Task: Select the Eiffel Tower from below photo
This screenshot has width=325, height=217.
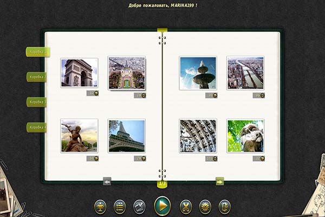Action: (x=127, y=136)
